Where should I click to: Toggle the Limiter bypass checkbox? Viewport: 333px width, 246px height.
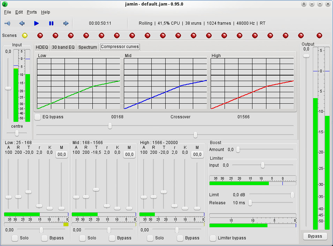213,238
